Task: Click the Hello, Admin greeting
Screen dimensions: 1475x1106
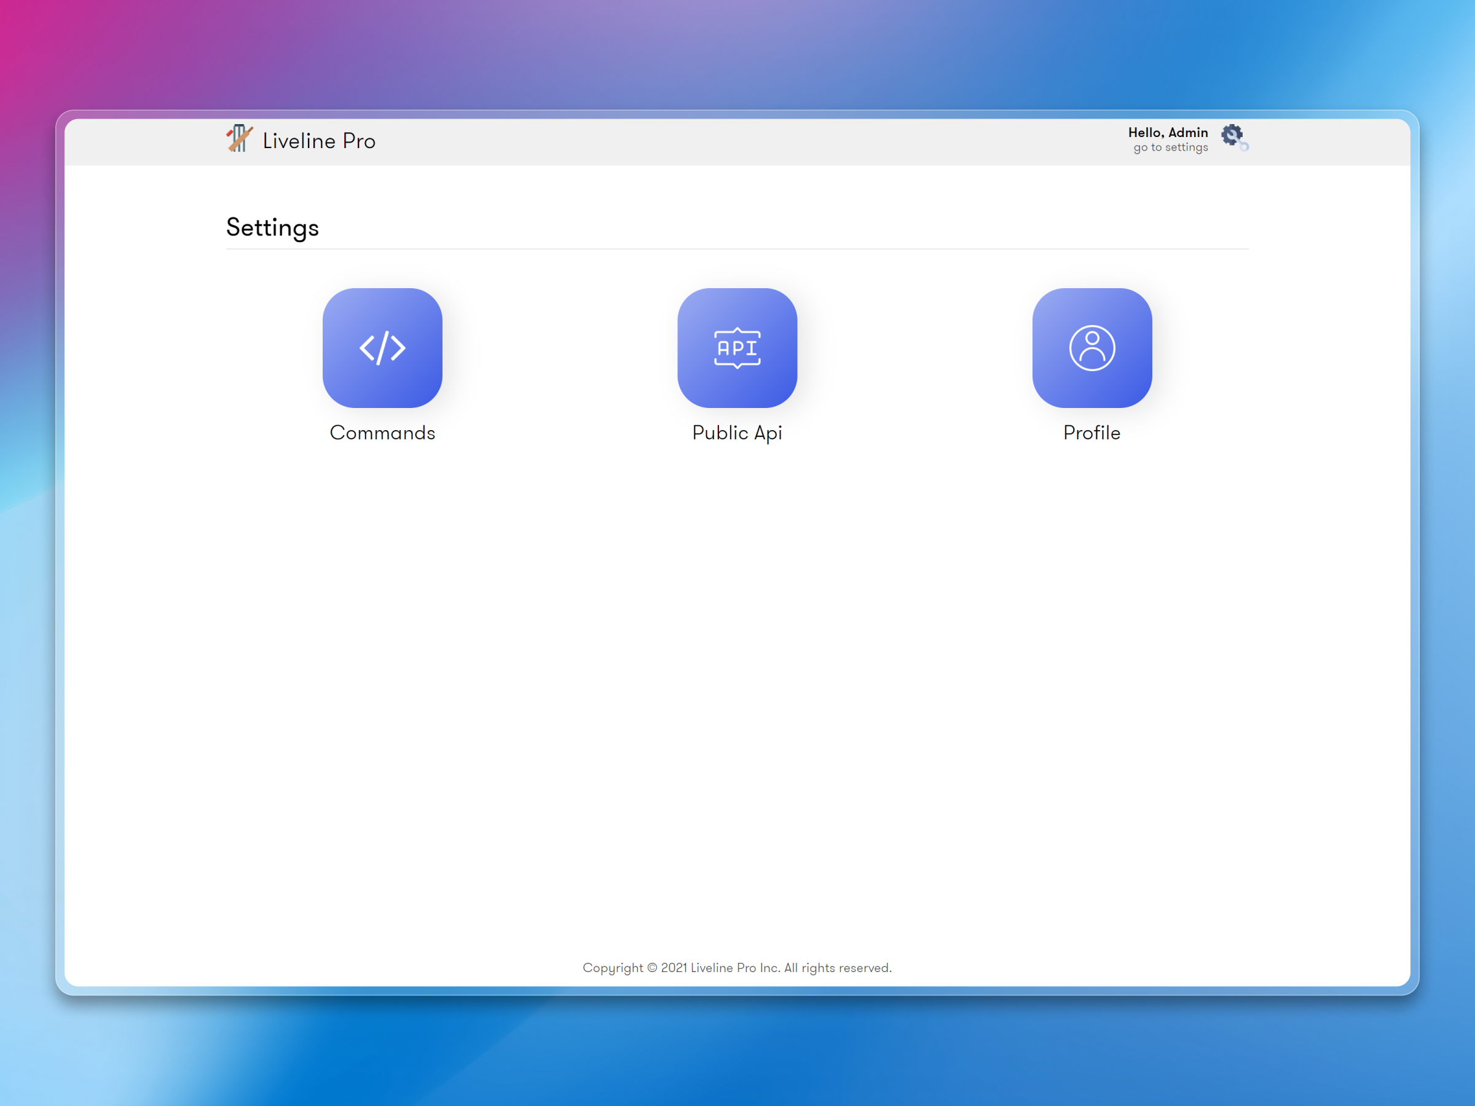Action: [x=1168, y=132]
